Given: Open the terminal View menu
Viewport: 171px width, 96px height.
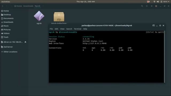Looking at the screenshot, I should (x=62, y=29).
